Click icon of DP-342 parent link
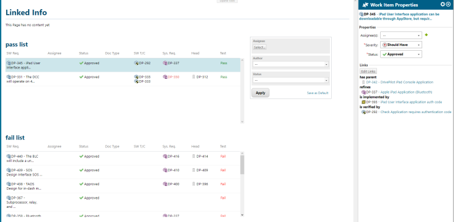Screen dimensions: 454x222 click(364, 83)
